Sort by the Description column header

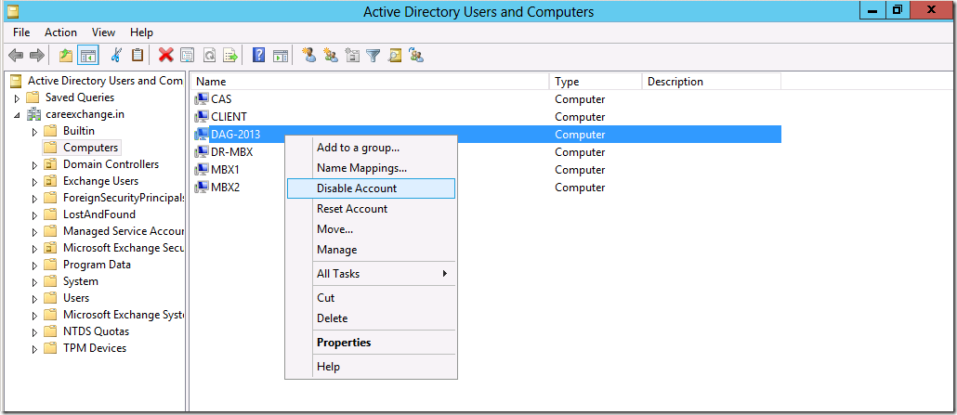pyautogui.click(x=712, y=81)
